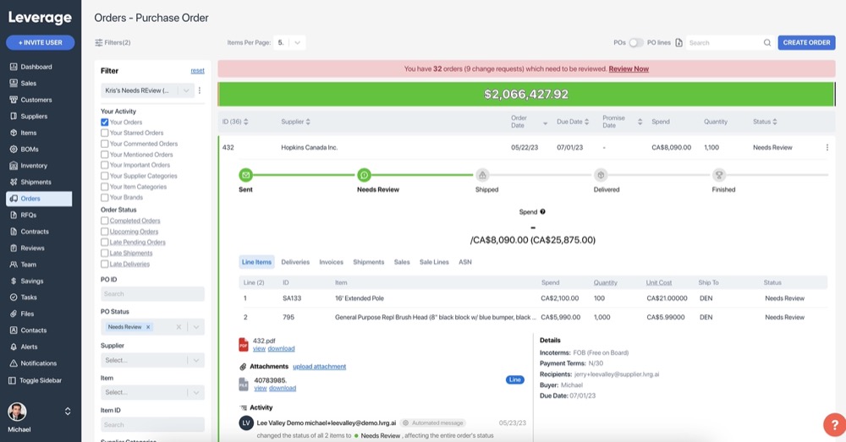
Task: Open Items Per Page dropdown
Action: (289, 42)
